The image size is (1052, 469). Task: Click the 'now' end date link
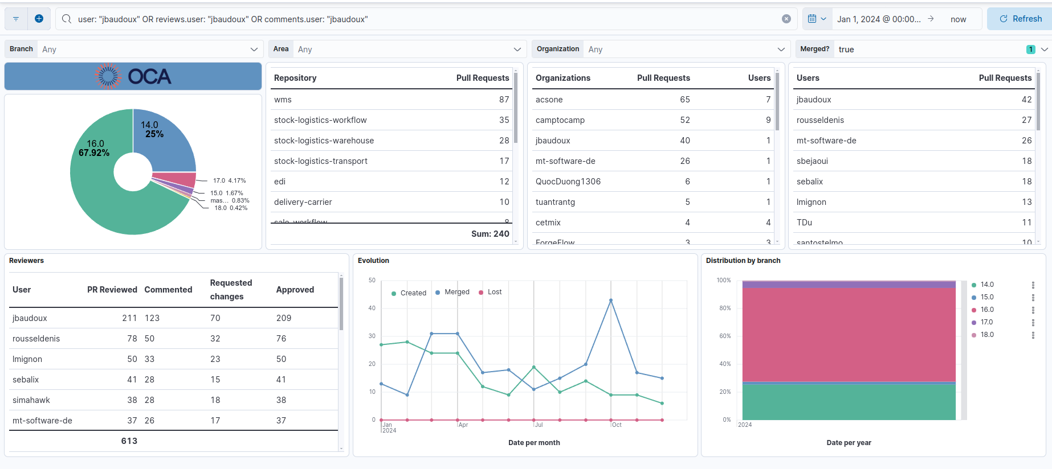pyautogui.click(x=958, y=19)
